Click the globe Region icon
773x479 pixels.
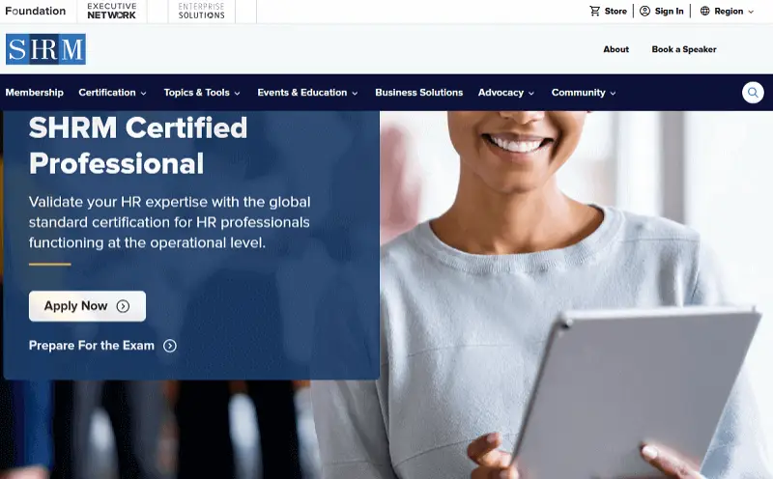tap(704, 12)
